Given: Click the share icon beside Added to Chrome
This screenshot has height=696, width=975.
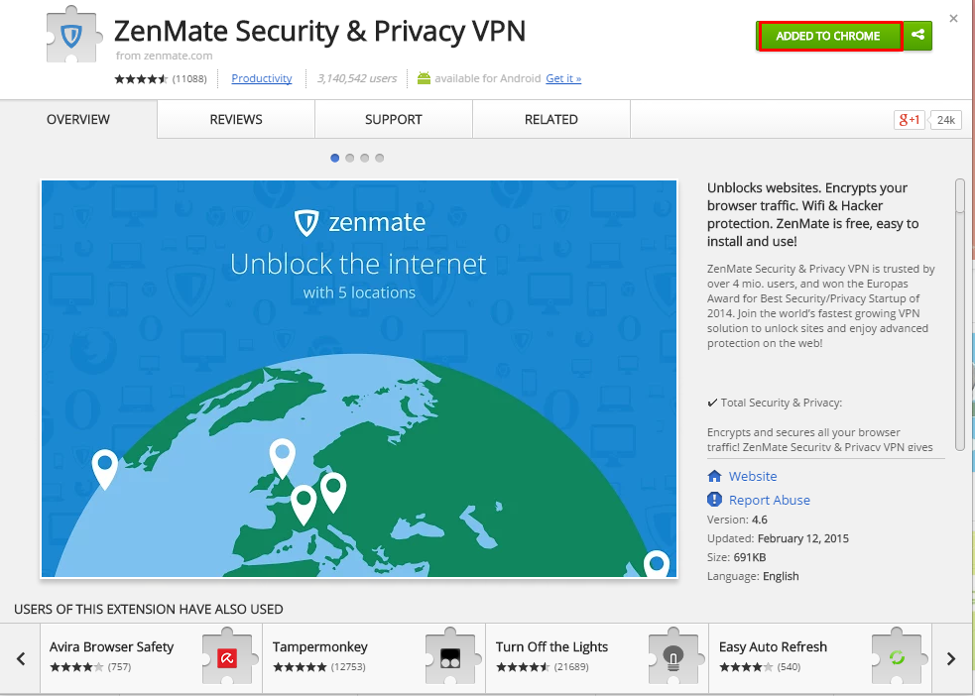Looking at the screenshot, I should tap(917, 36).
